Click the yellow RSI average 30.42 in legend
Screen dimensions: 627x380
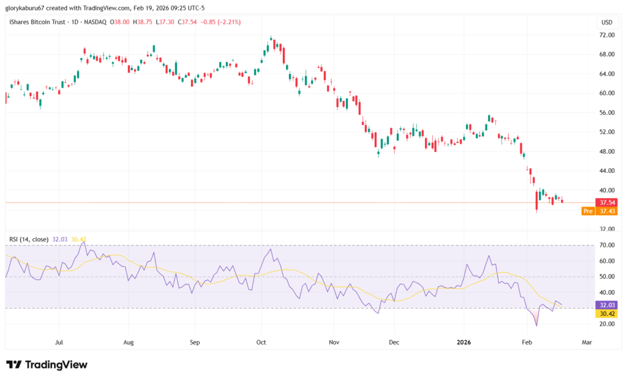pos(78,239)
